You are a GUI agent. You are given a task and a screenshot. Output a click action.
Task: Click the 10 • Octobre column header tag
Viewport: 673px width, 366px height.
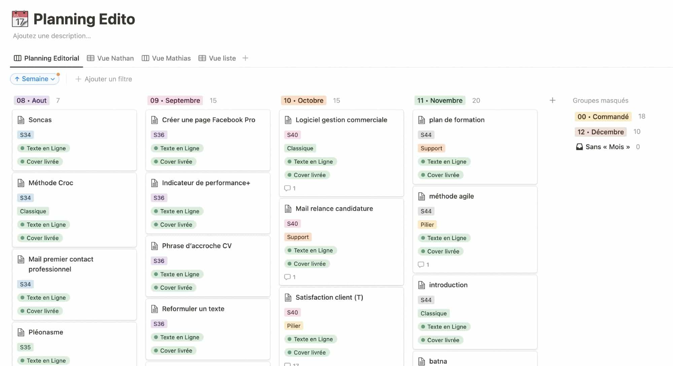(303, 100)
